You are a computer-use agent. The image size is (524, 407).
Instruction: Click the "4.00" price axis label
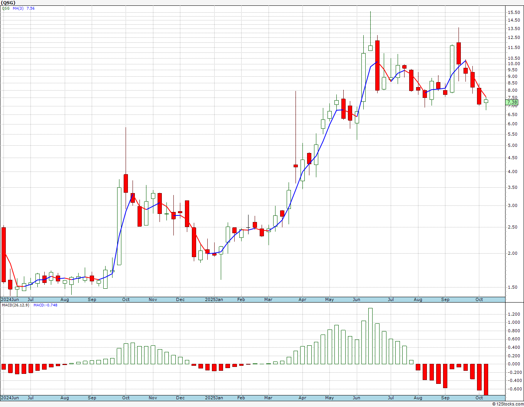point(514,172)
